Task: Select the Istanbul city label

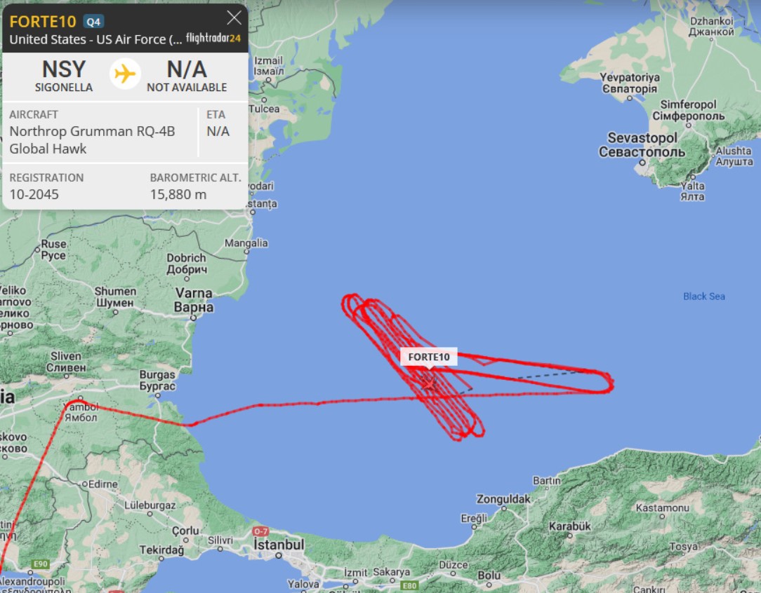Action: point(279,544)
